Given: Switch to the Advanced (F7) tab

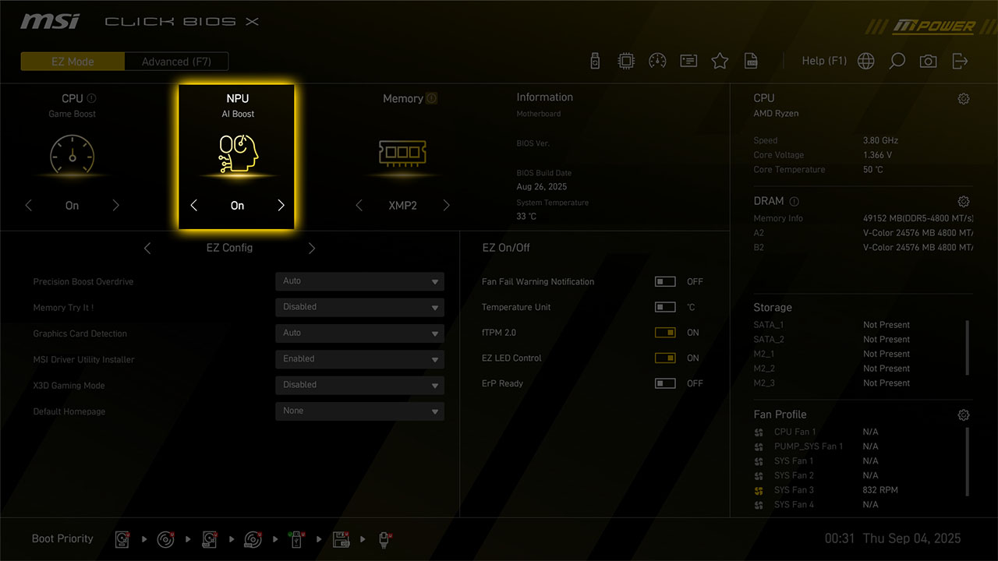Looking at the screenshot, I should pyautogui.click(x=176, y=62).
